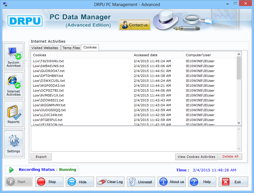
Task: Click the application icon in title bar
Action: 5,4
